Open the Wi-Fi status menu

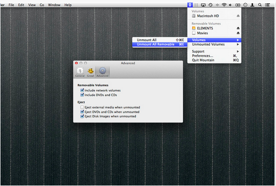coord(224,5)
